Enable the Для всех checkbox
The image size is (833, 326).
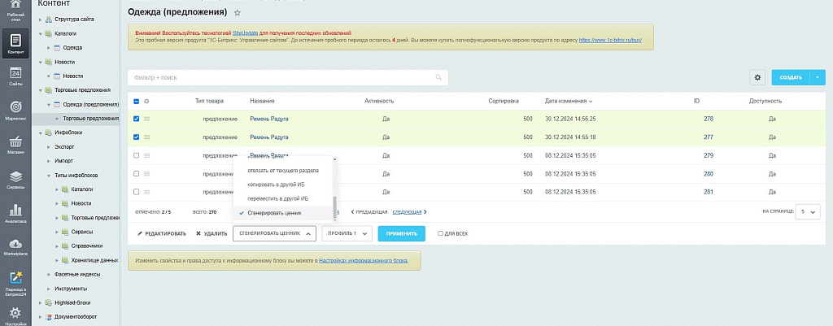tap(441, 233)
